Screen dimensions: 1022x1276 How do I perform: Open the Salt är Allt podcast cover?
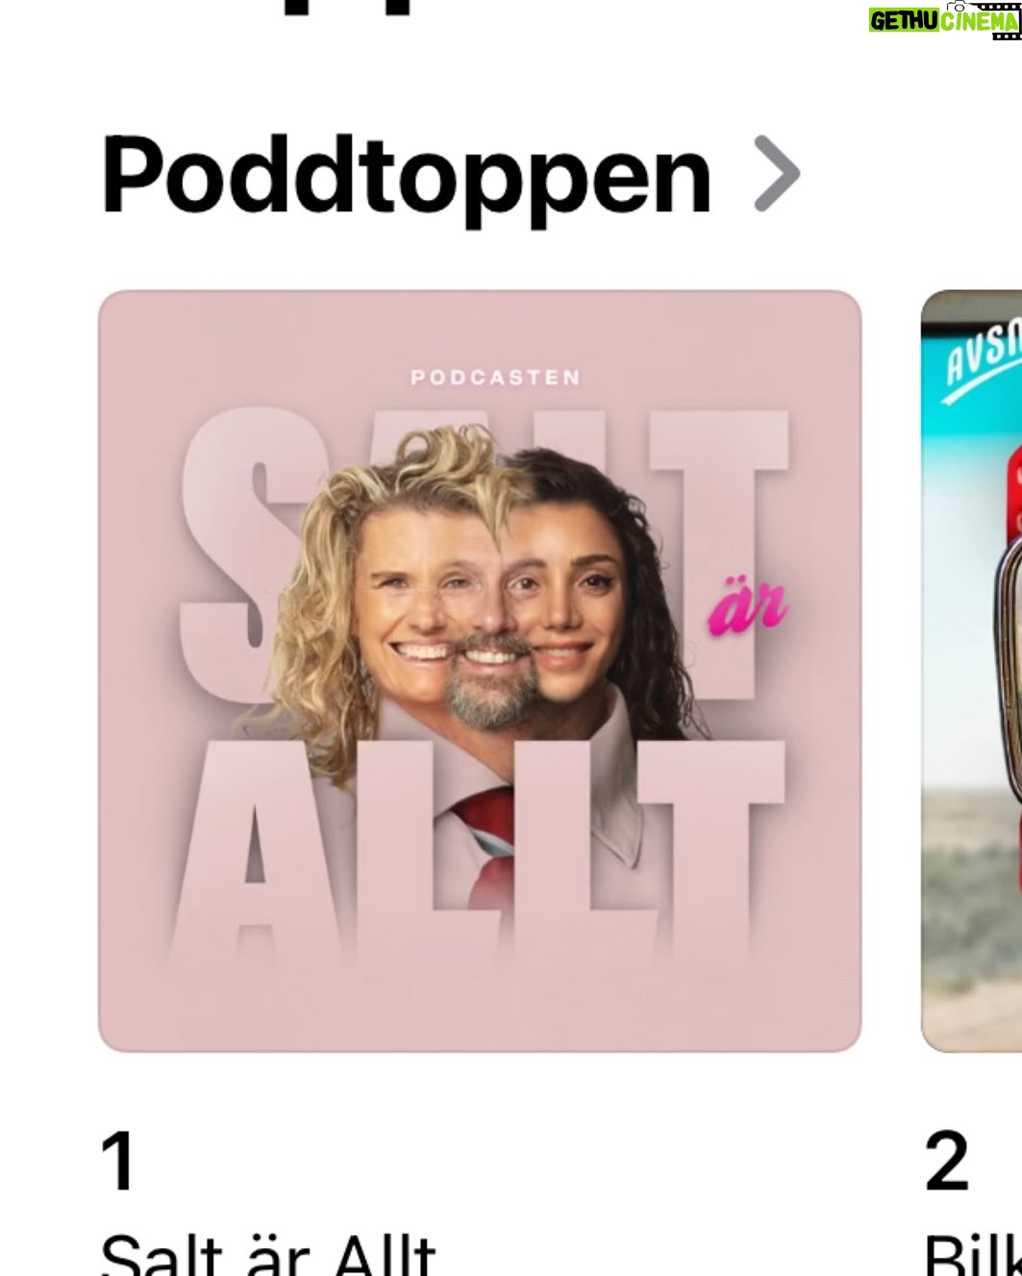pyautogui.click(x=480, y=671)
